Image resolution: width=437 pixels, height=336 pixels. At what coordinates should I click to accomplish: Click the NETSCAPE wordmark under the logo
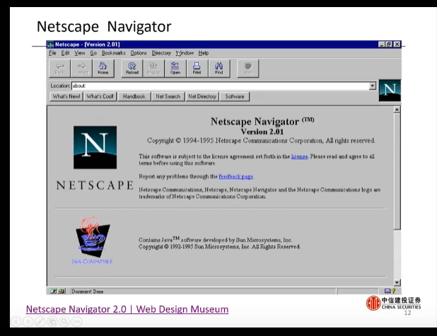point(95,185)
